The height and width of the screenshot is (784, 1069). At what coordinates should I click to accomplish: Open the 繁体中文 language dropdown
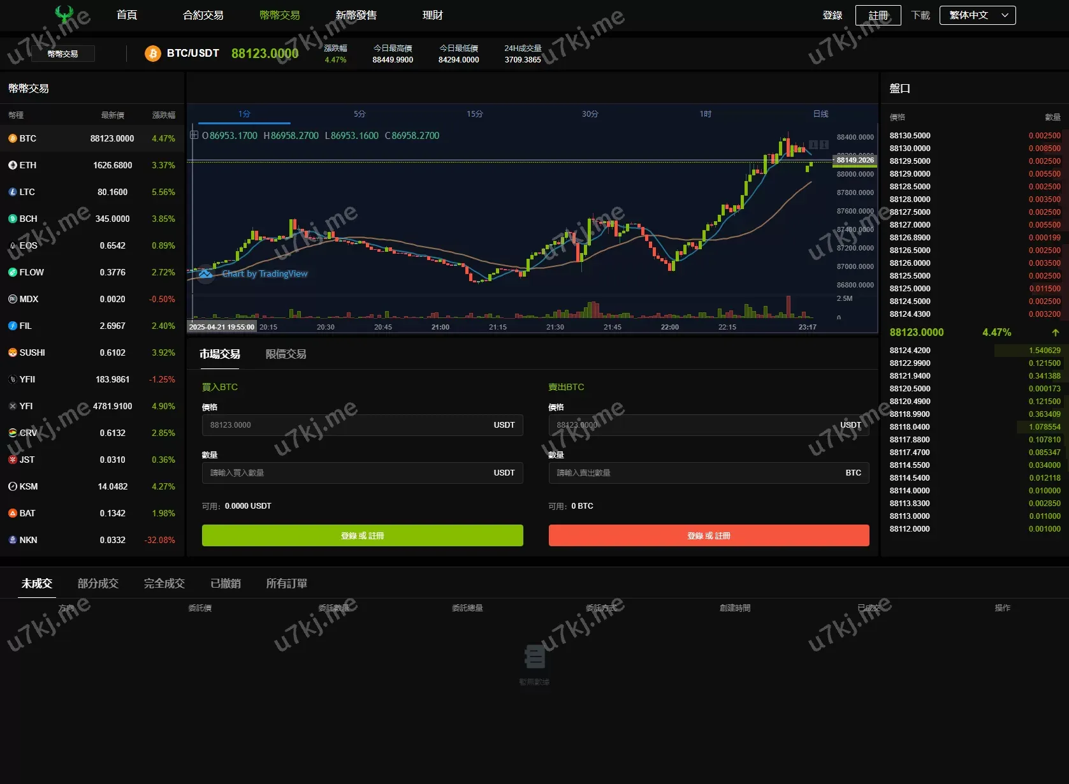(977, 15)
